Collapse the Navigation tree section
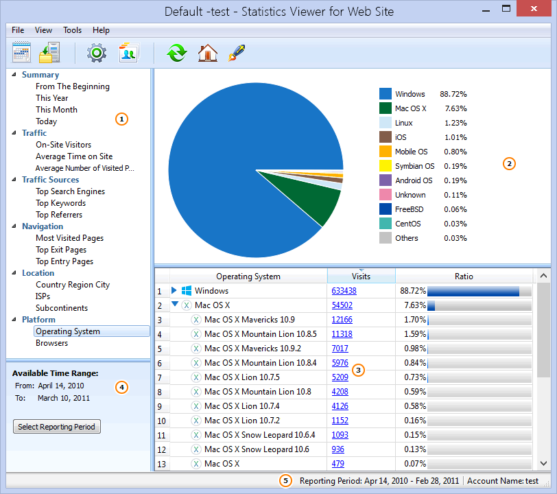This screenshot has height=494, width=557. (14, 226)
